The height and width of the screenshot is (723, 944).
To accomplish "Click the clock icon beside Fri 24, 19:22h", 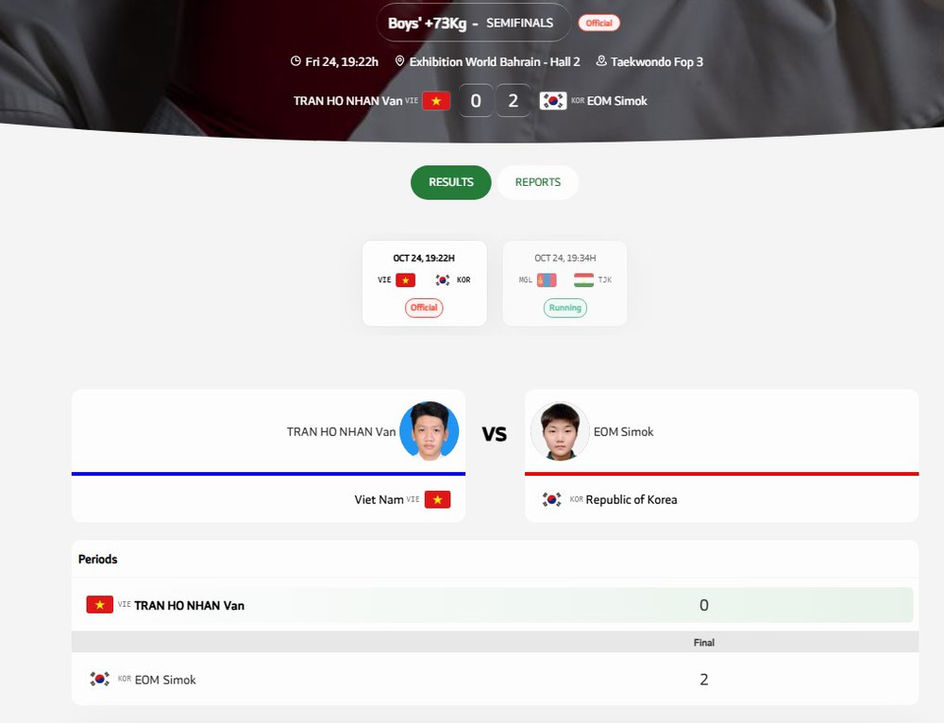I will (295, 60).
